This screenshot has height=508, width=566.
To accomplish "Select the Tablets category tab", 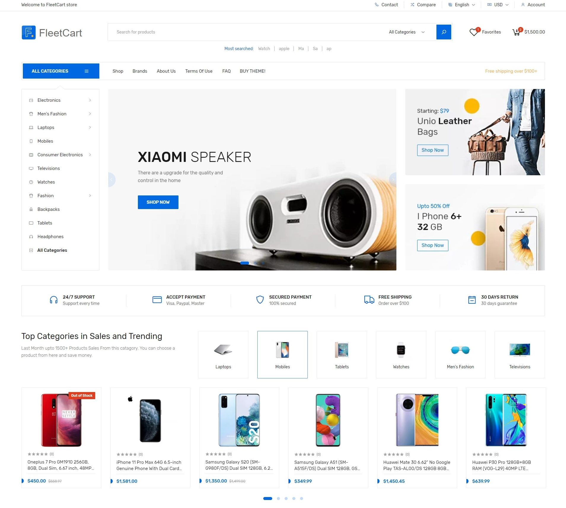I will coord(342,354).
